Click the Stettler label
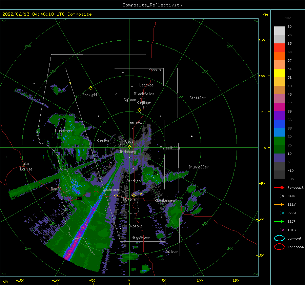 [x=198, y=98]
